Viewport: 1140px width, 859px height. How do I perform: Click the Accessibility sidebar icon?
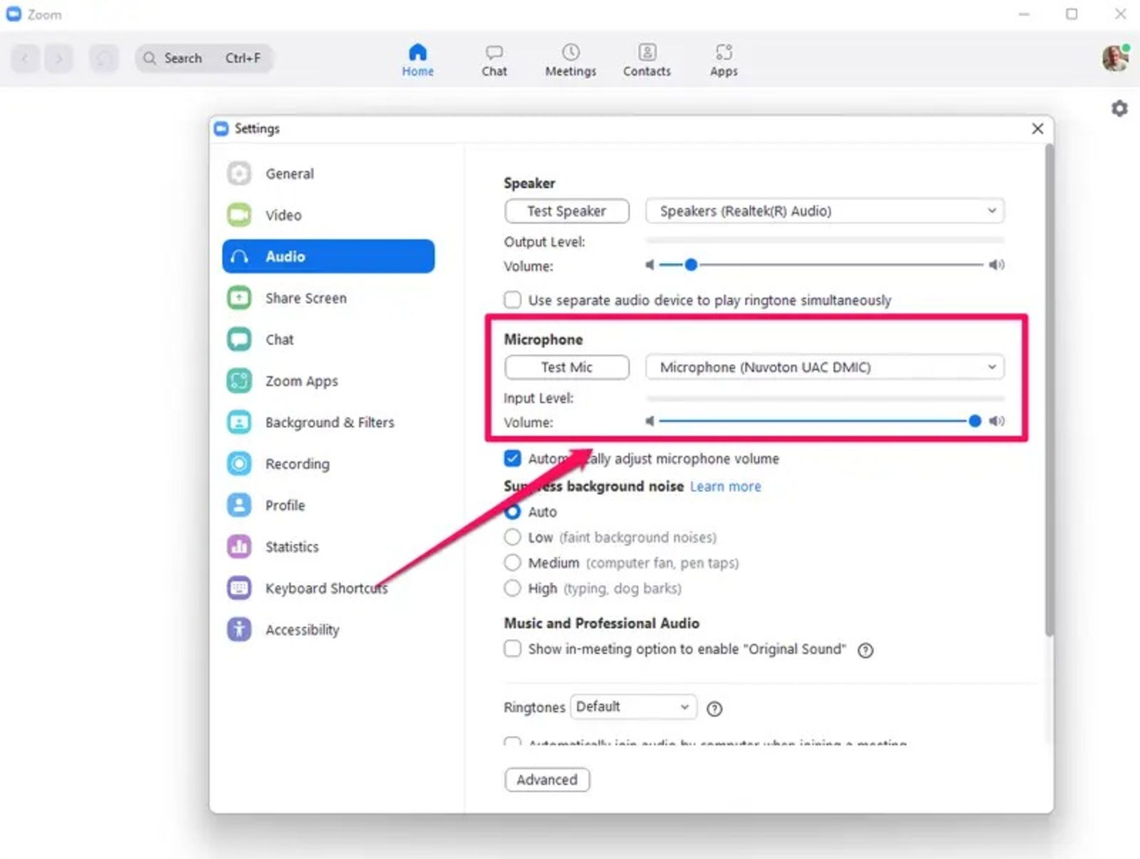[x=239, y=629]
